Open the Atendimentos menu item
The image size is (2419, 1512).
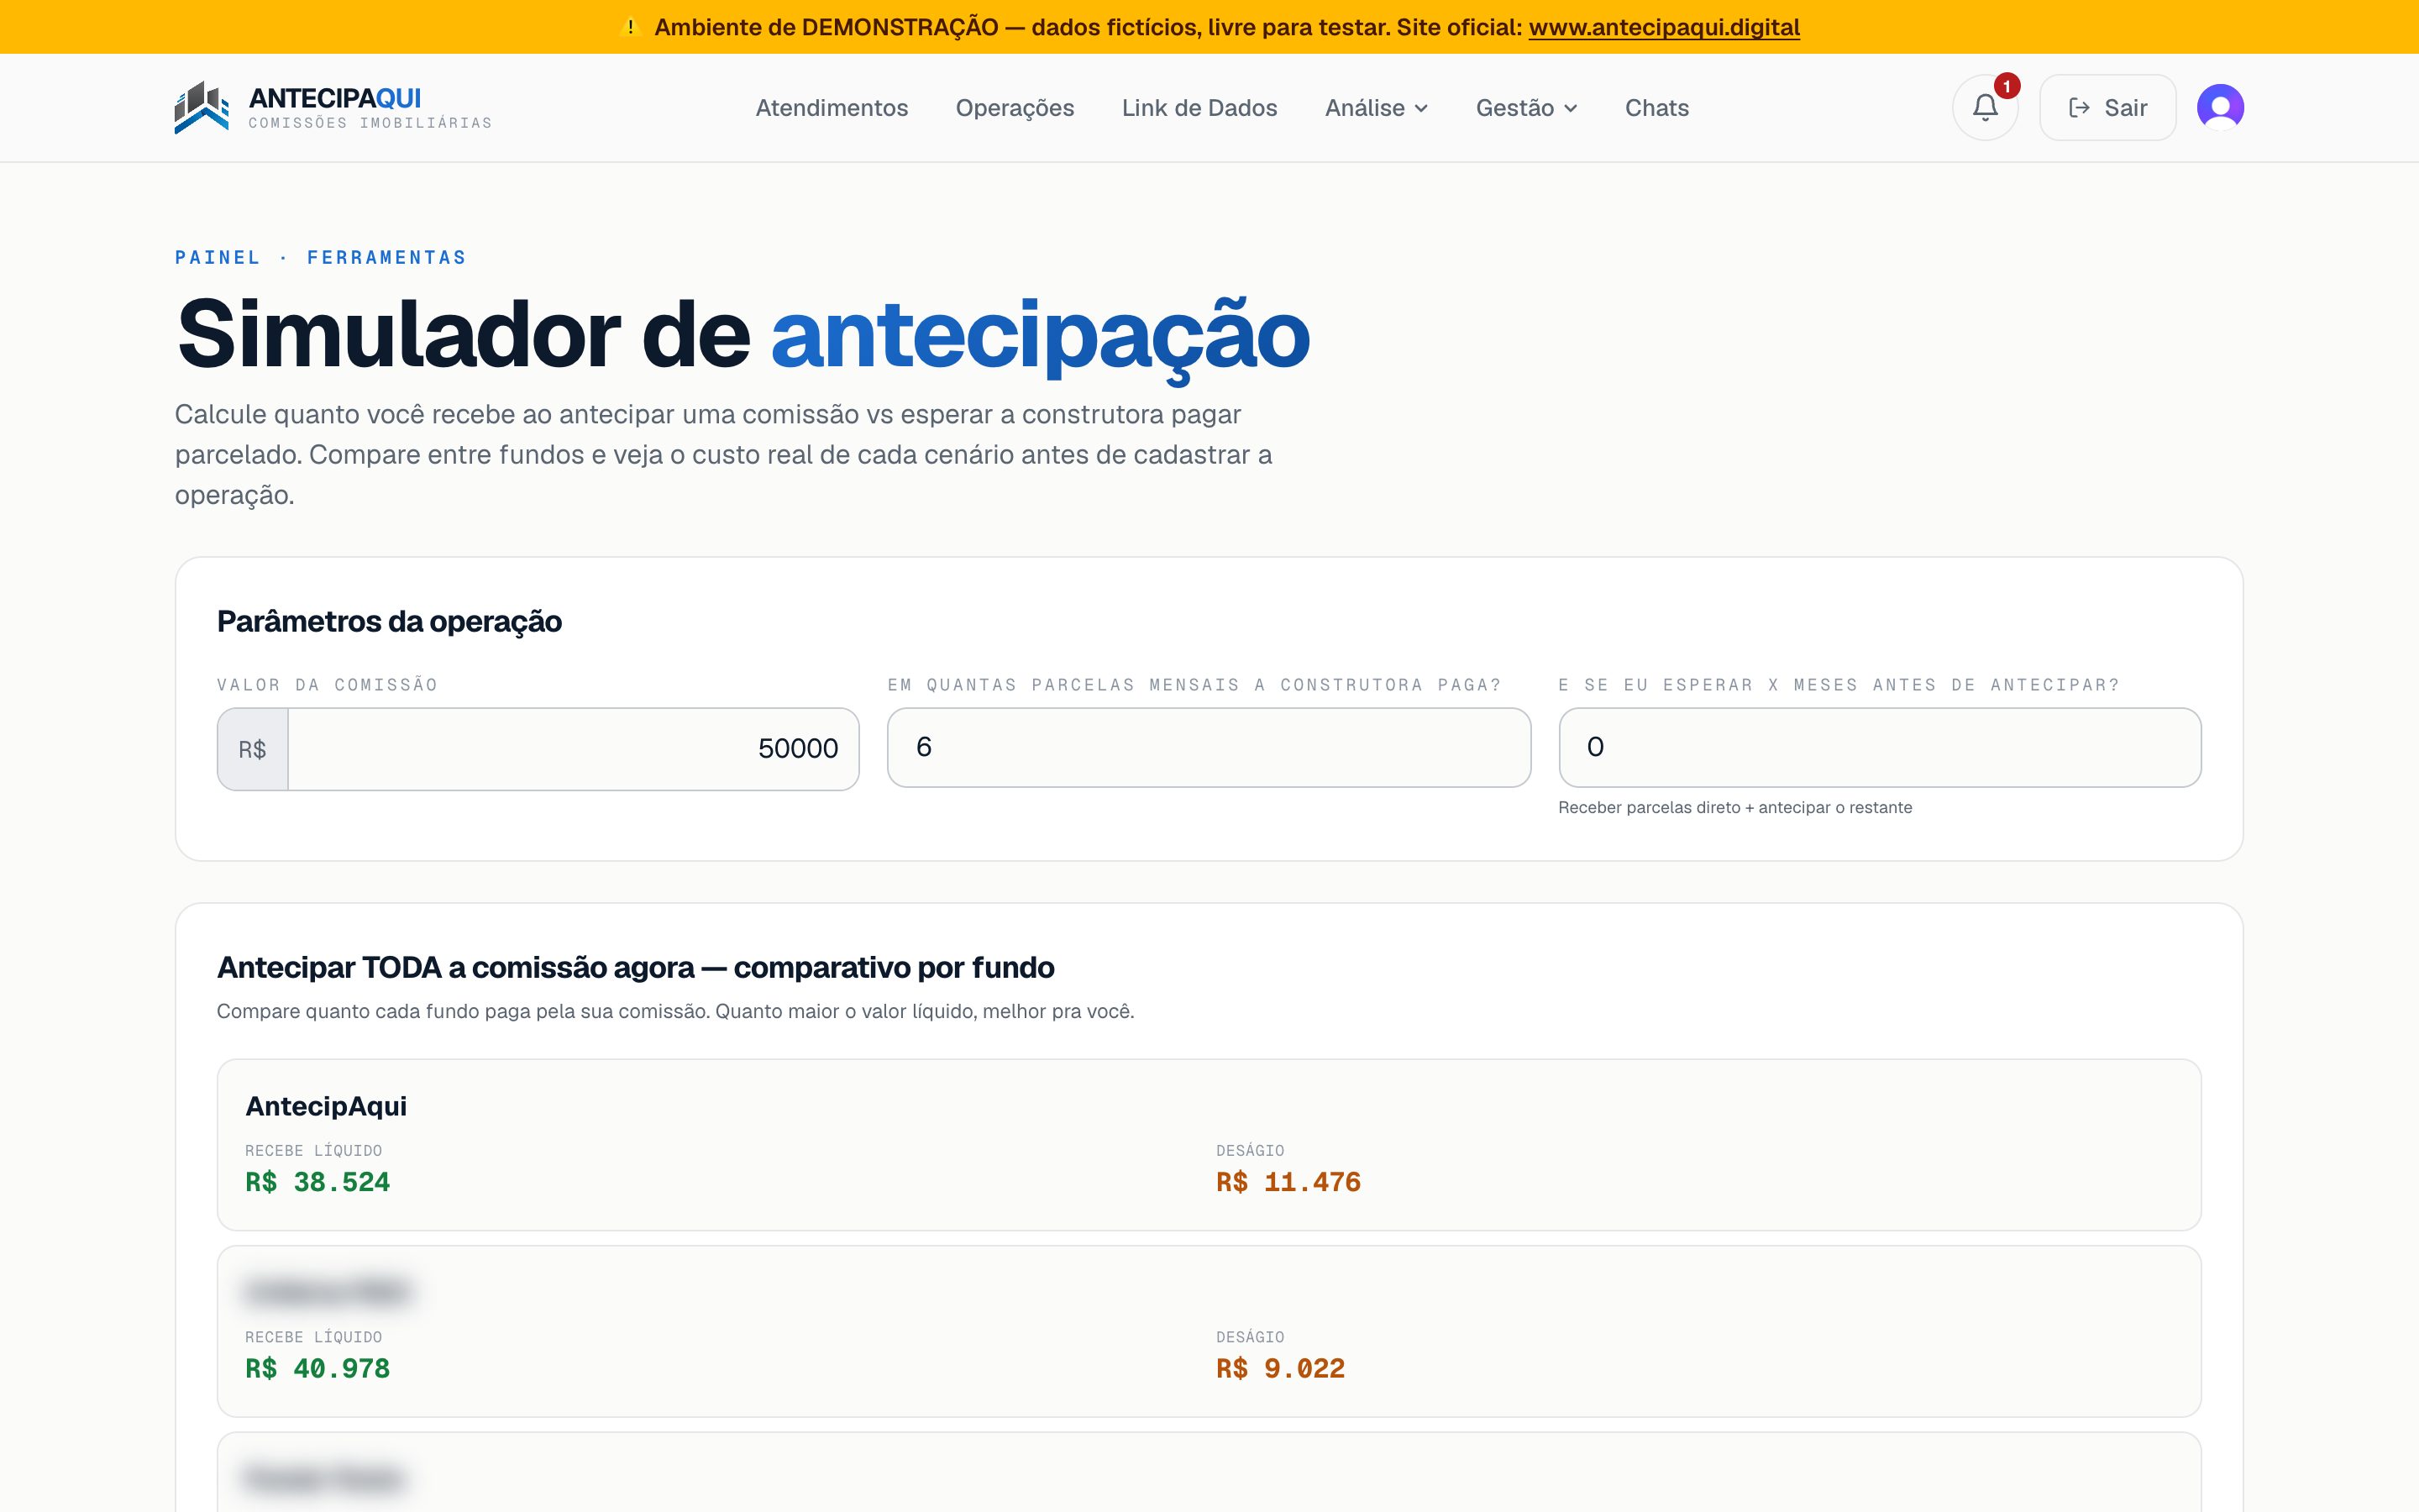tap(832, 108)
